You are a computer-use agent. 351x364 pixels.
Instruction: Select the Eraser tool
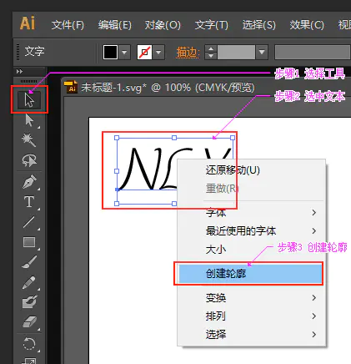click(29, 322)
